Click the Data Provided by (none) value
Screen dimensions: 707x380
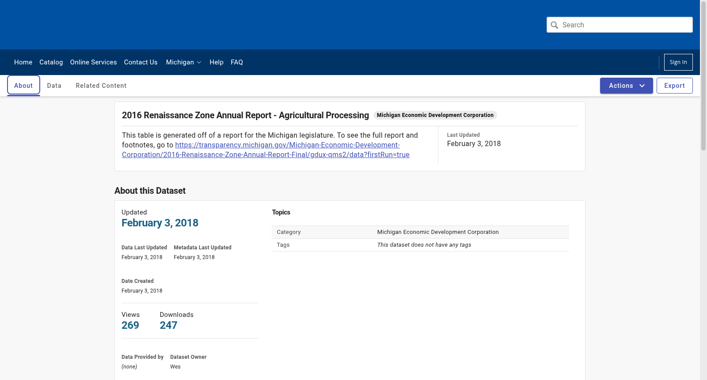coord(129,367)
